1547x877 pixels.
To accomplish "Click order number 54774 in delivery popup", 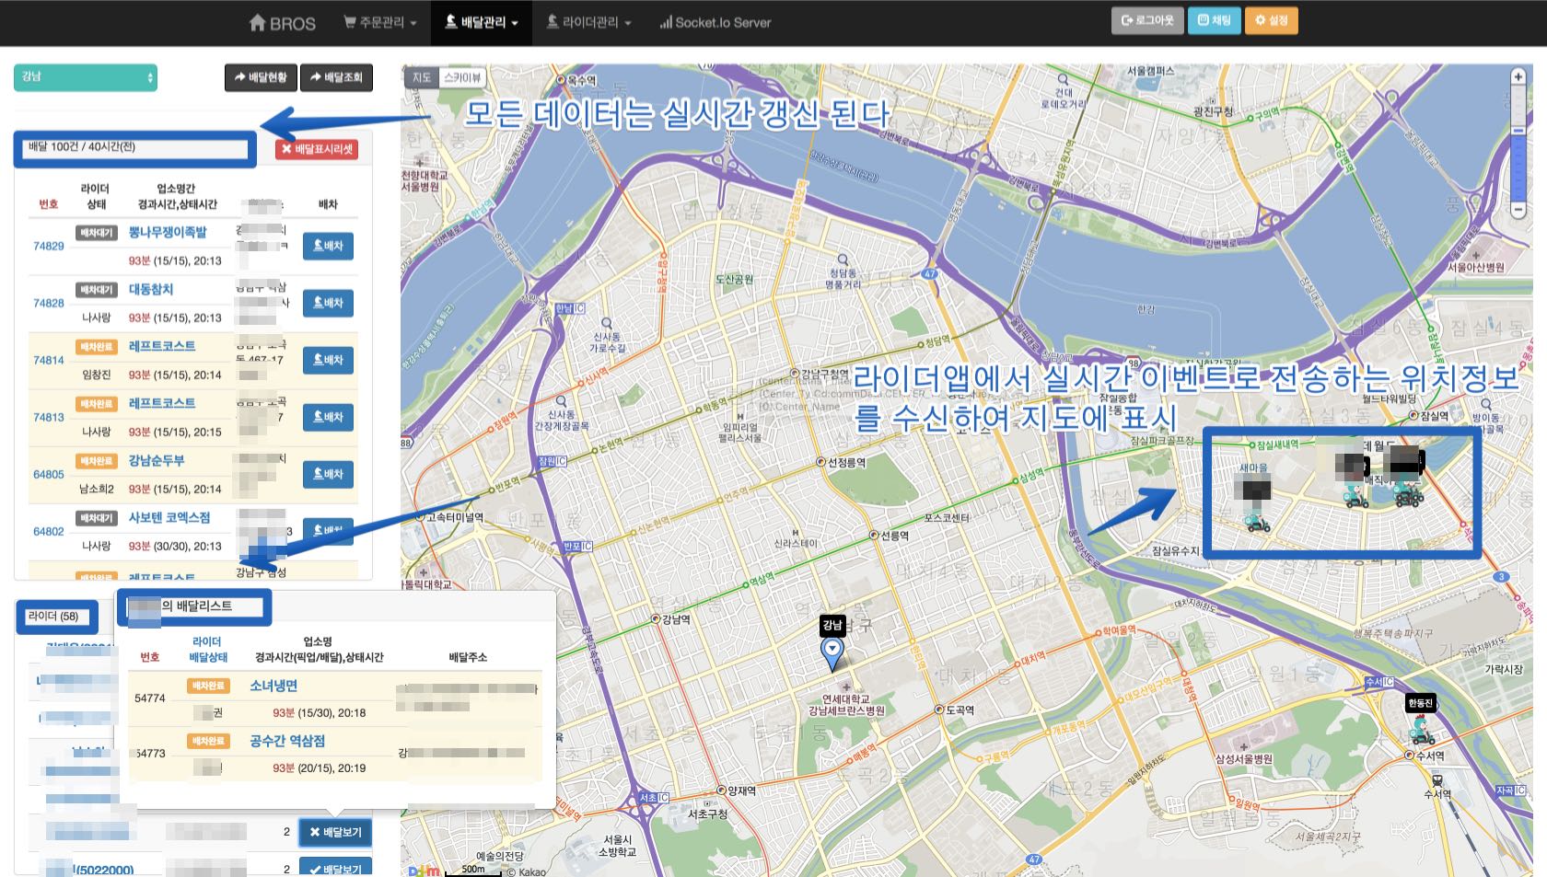I will tap(150, 698).
